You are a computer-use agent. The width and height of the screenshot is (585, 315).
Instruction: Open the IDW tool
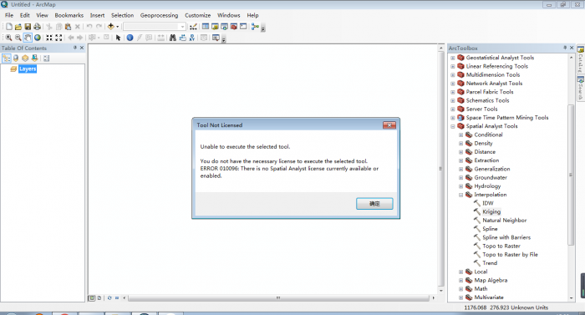coord(487,203)
